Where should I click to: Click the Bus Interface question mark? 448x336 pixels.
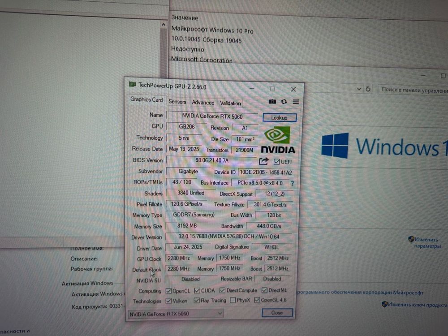tap(292, 183)
